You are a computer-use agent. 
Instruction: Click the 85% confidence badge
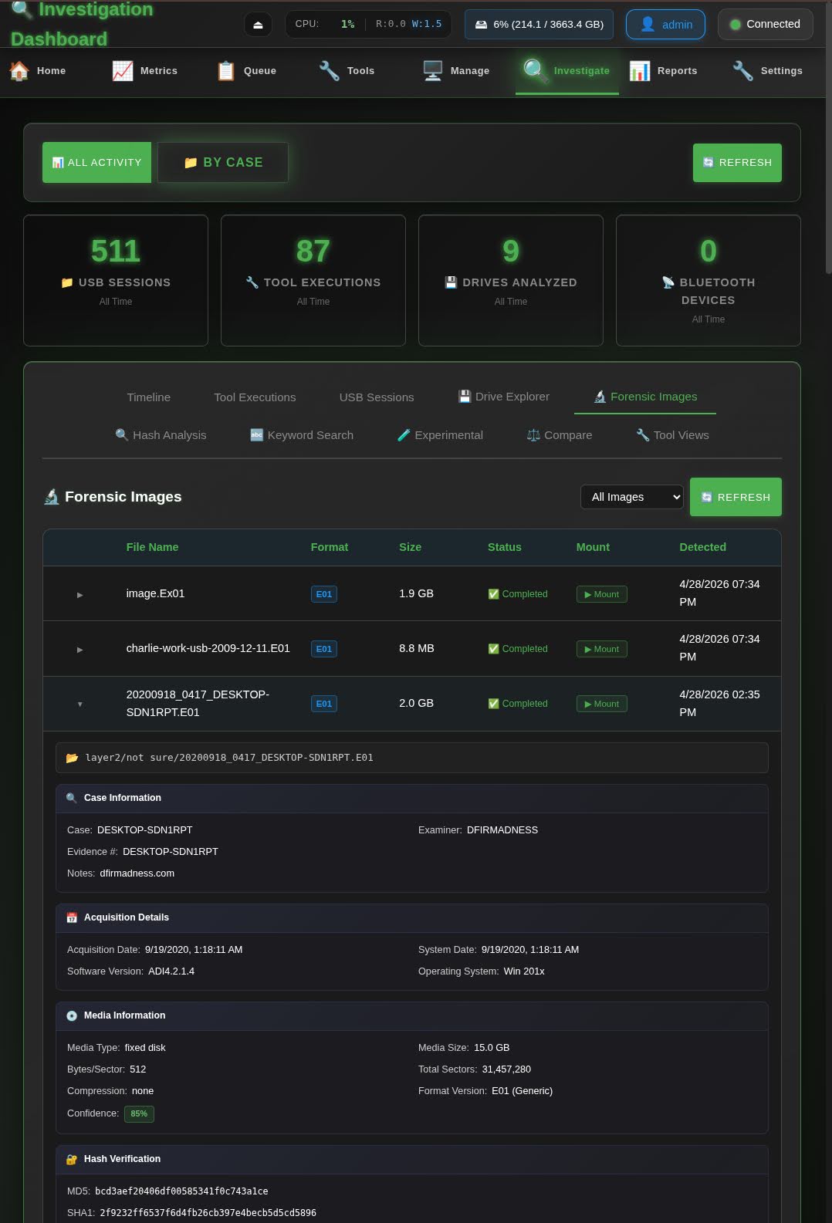coord(139,1113)
